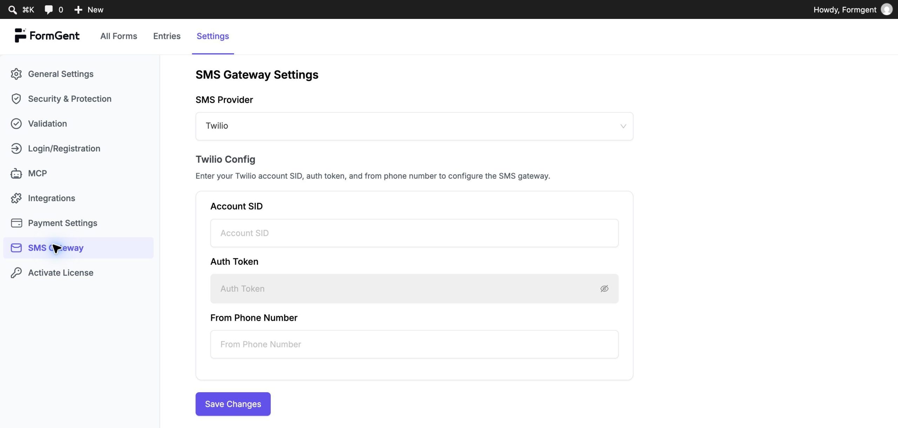The image size is (898, 428).
Task: Click the Security & Protection shield icon
Action: [16, 99]
